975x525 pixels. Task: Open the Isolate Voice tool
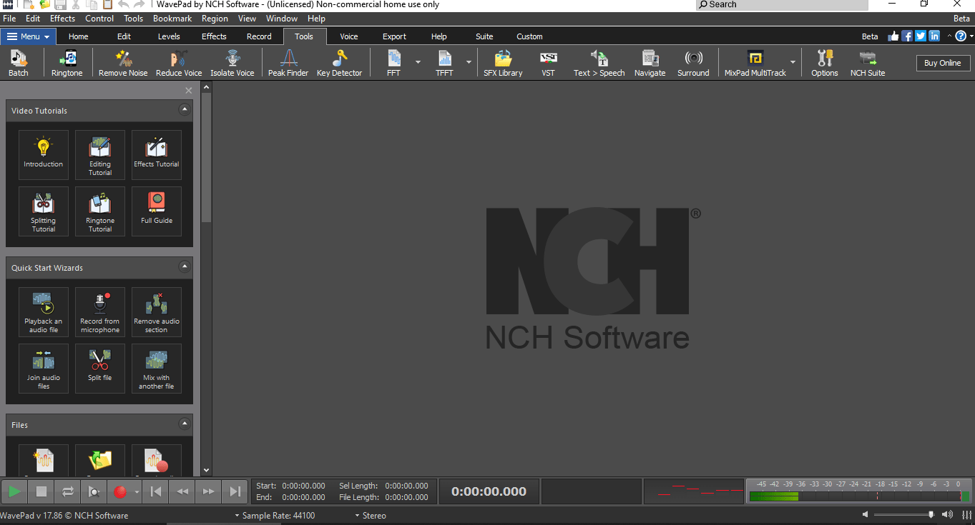[x=232, y=64]
